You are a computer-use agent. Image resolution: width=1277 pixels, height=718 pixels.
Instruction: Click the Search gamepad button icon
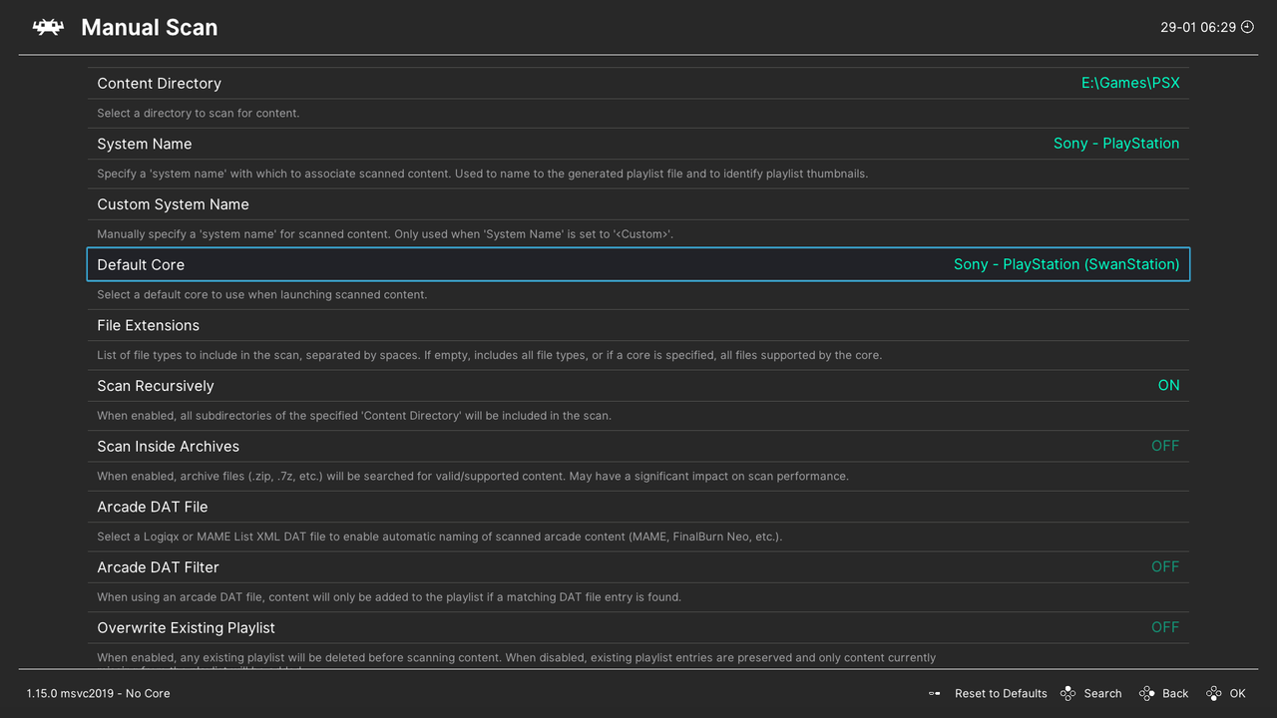pyautogui.click(x=1067, y=693)
